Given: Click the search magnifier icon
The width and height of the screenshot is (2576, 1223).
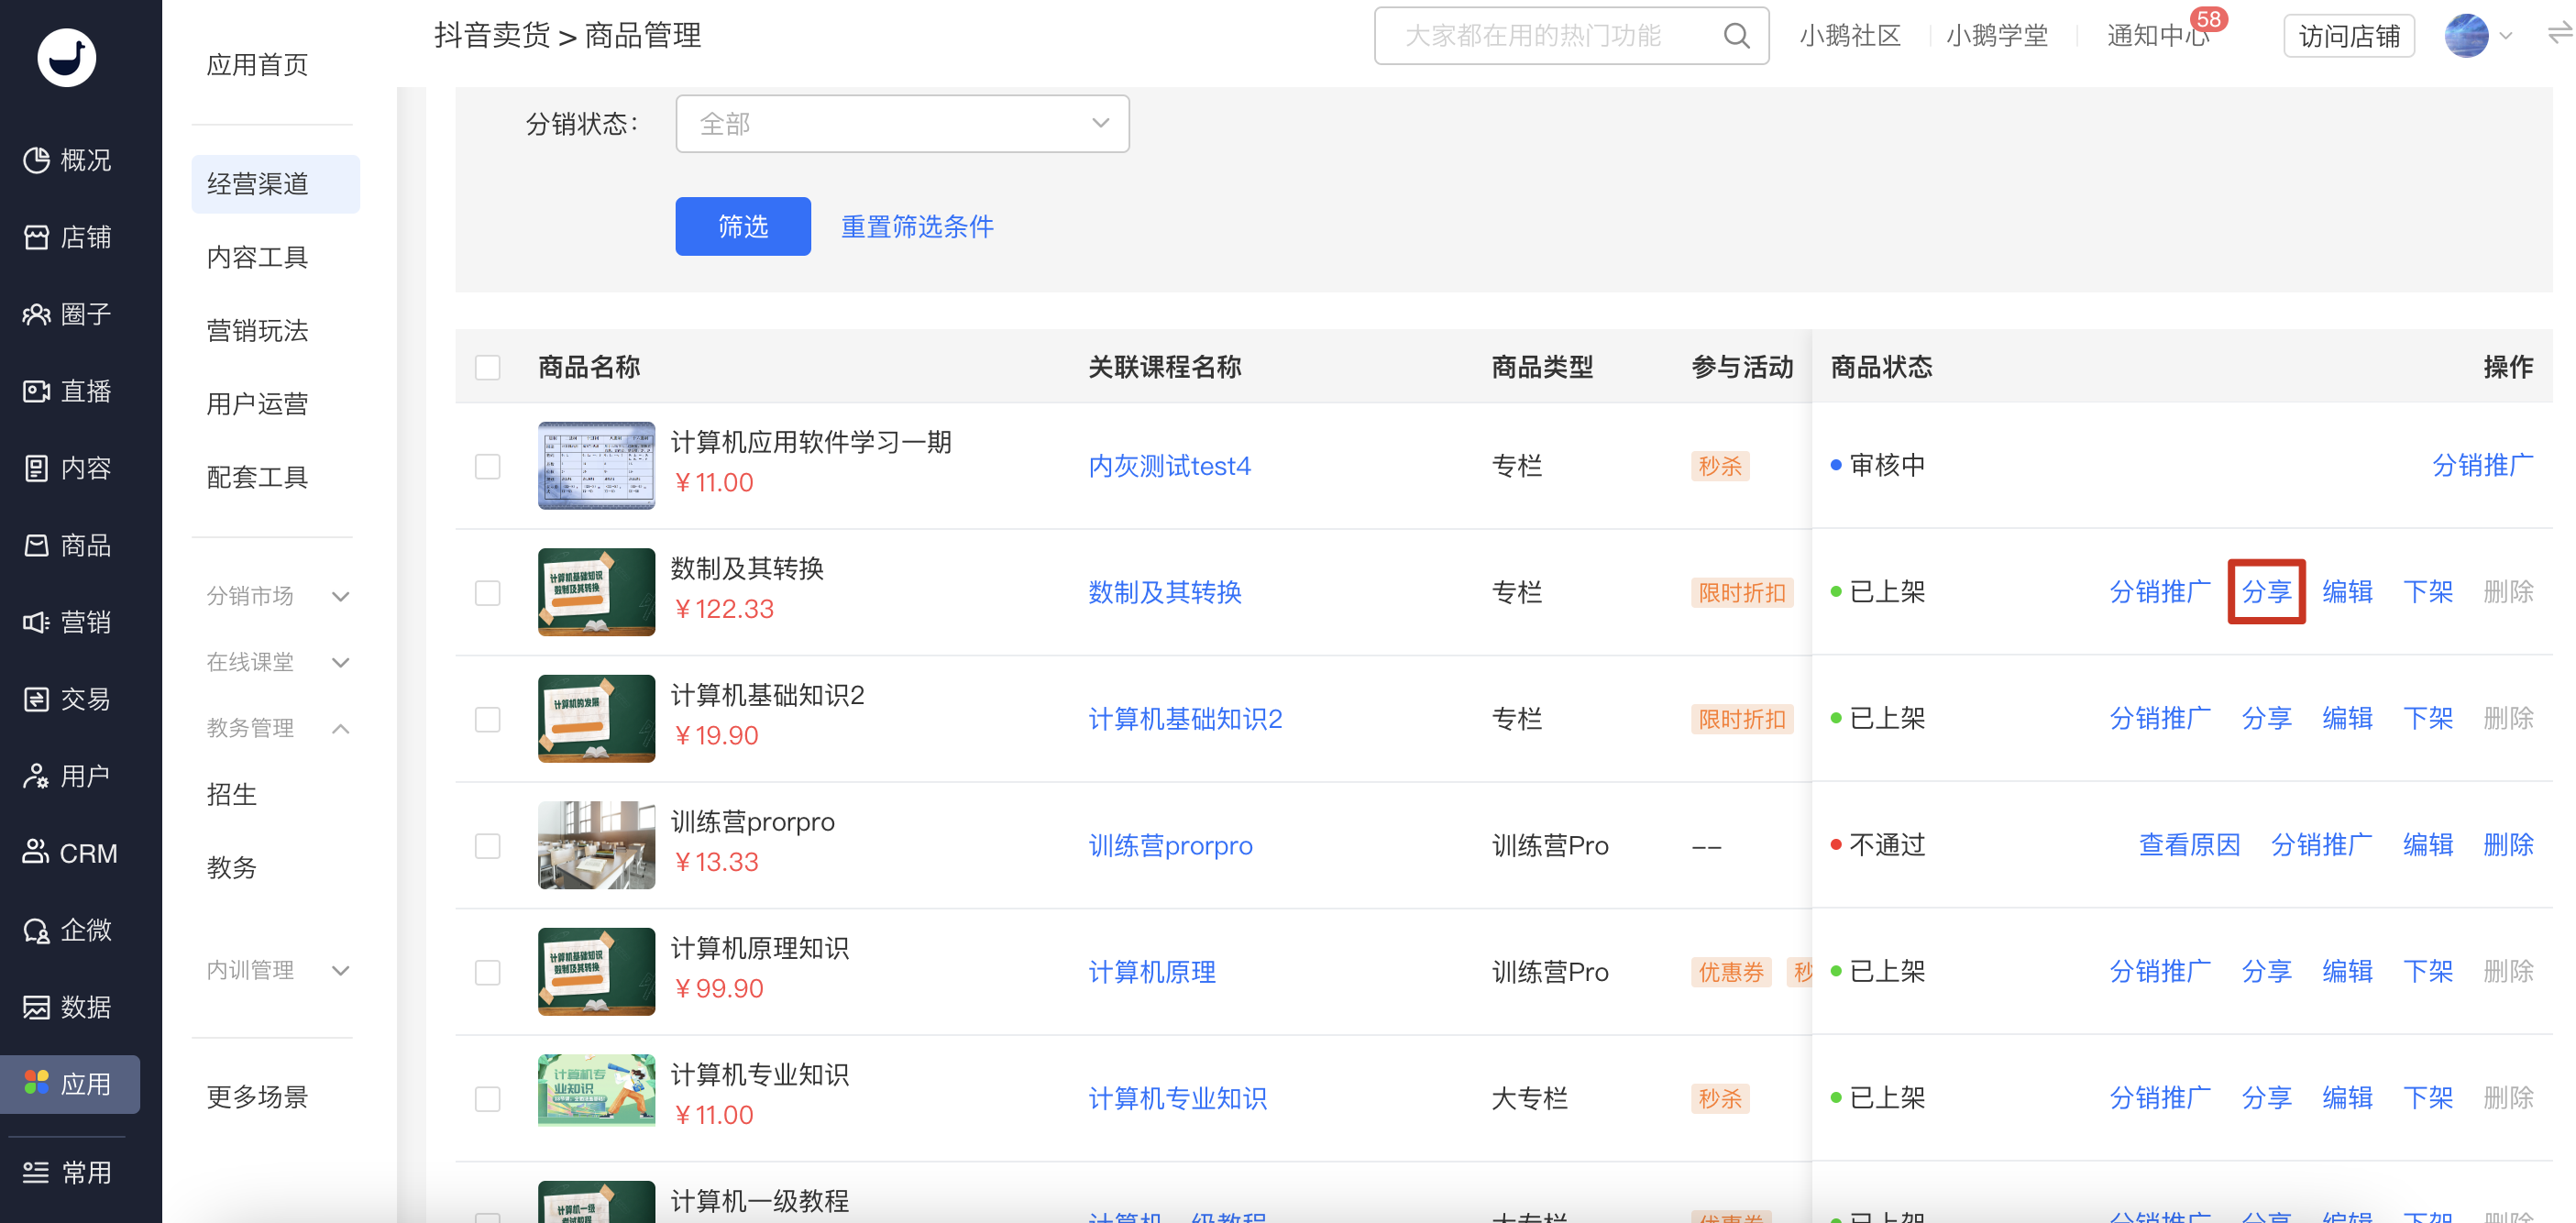Looking at the screenshot, I should [1737, 36].
